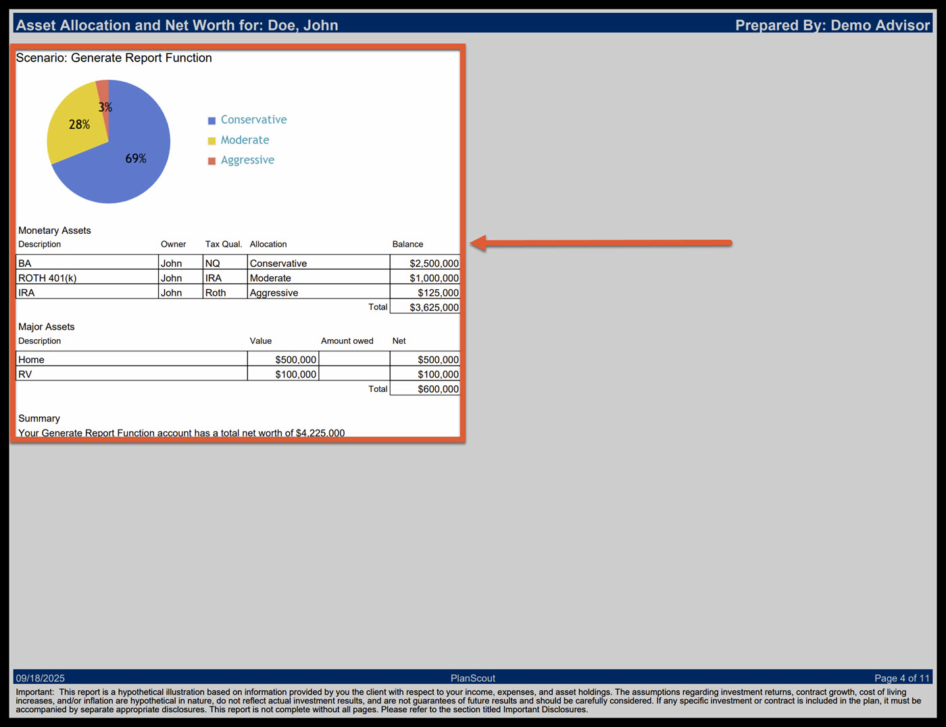
Task: Click the Home net amount in the Net column
Action: pos(438,359)
